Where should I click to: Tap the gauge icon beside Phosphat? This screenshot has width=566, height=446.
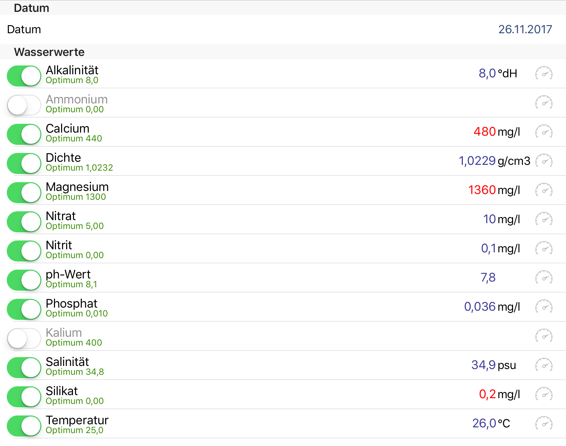point(544,307)
